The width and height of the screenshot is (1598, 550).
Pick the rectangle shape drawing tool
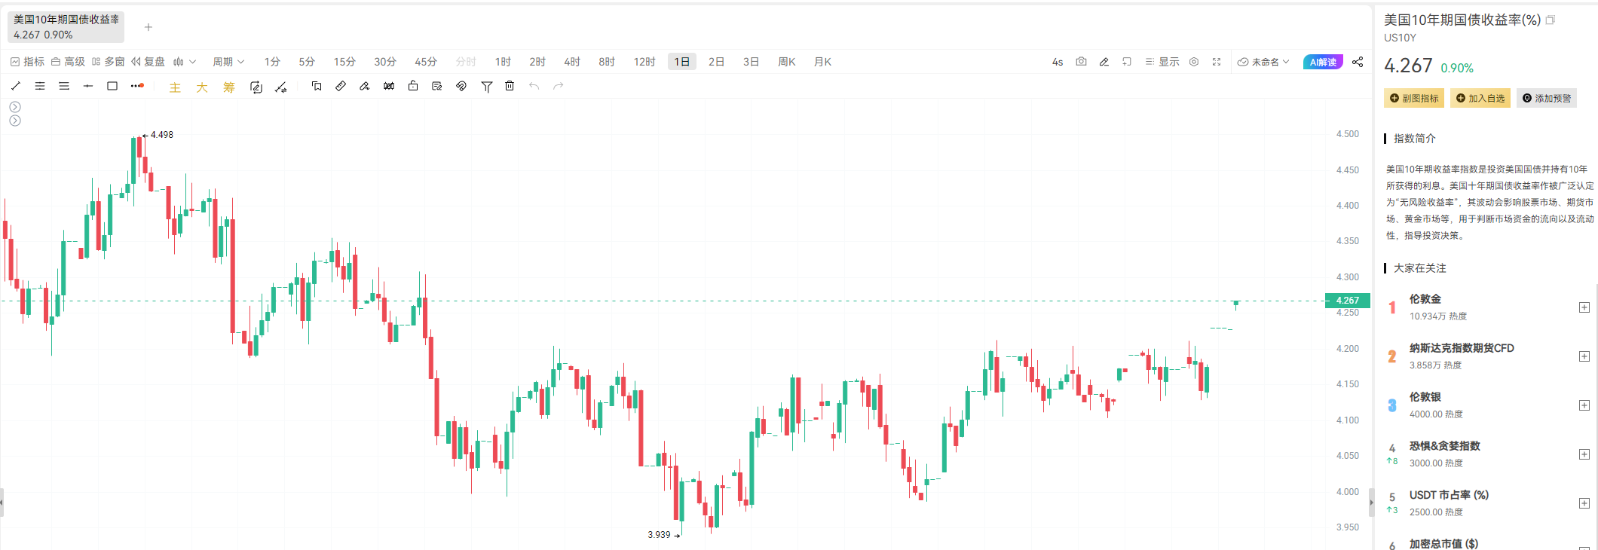[x=112, y=86]
